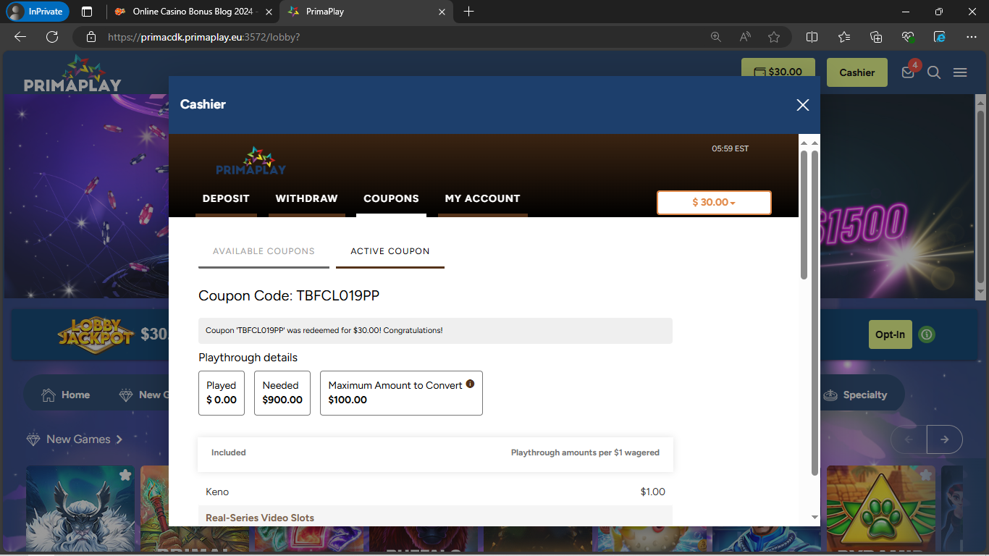Viewport: 989px width, 556px height.
Task: Open the Withdraw tab
Action: coord(306,198)
